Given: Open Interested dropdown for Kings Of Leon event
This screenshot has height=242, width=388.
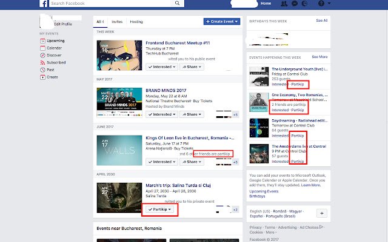Looking at the screenshot, I should (162, 162).
